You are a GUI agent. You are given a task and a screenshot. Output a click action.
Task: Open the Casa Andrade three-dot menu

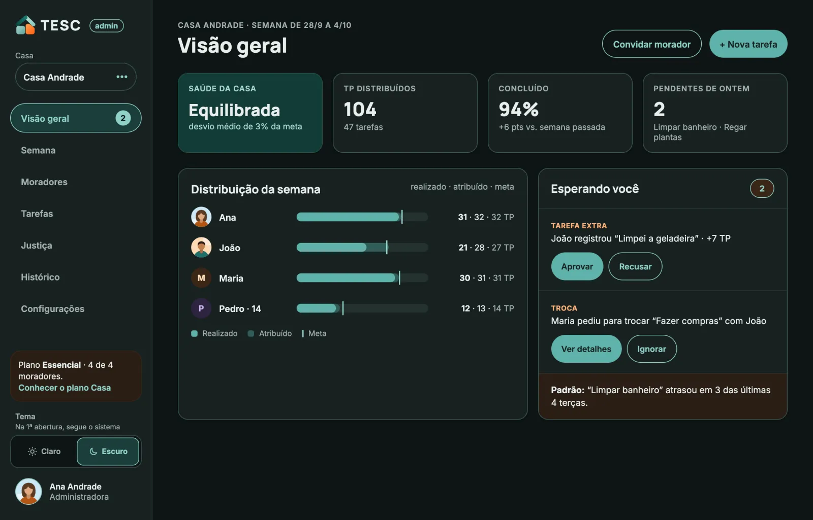pos(122,77)
